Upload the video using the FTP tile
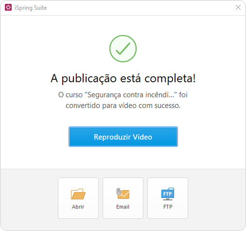The image size is (246, 231). coord(168,198)
